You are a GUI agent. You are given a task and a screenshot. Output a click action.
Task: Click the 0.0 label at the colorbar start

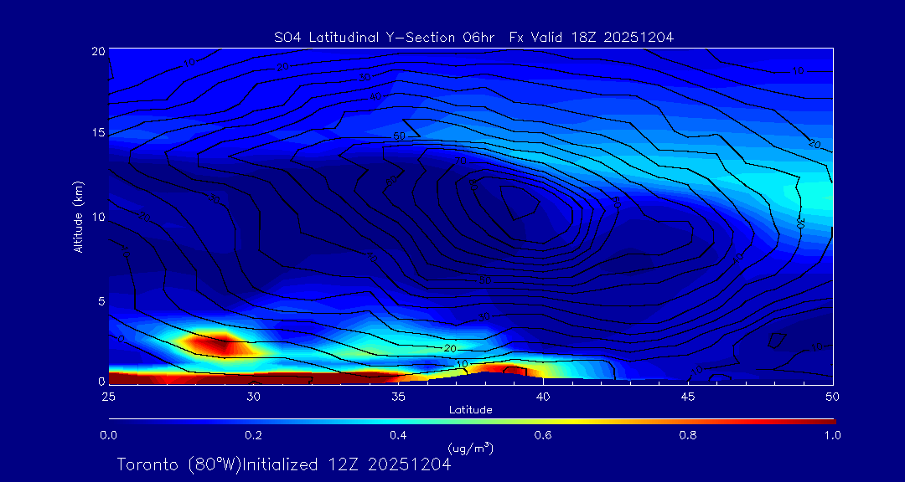click(x=108, y=435)
